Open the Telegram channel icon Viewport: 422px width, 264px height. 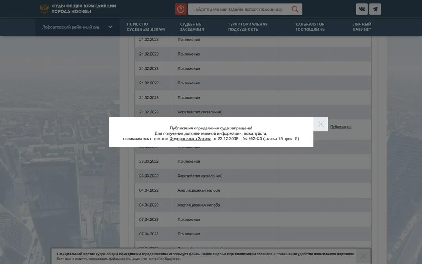pyautogui.click(x=375, y=9)
